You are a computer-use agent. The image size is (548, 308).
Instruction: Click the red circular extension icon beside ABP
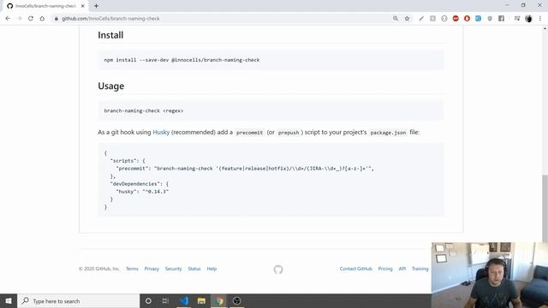(x=467, y=19)
